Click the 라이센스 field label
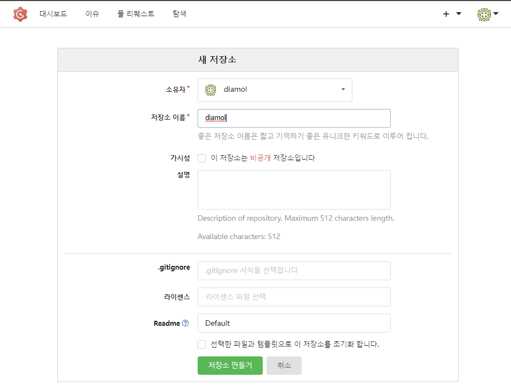Image resolution: width=511 pixels, height=392 pixels. coord(176,297)
